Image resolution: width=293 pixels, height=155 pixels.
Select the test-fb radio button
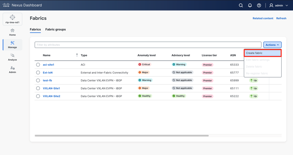click(38, 80)
